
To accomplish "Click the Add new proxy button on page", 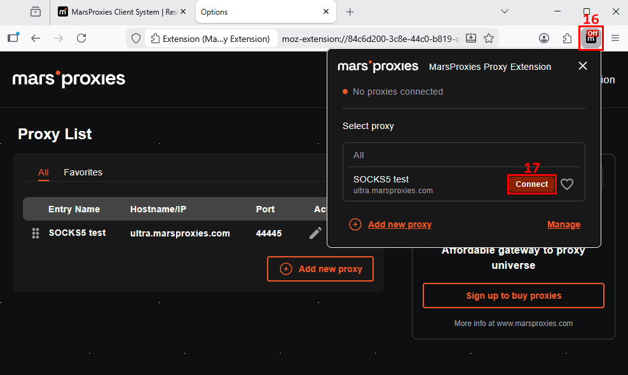I will [320, 269].
